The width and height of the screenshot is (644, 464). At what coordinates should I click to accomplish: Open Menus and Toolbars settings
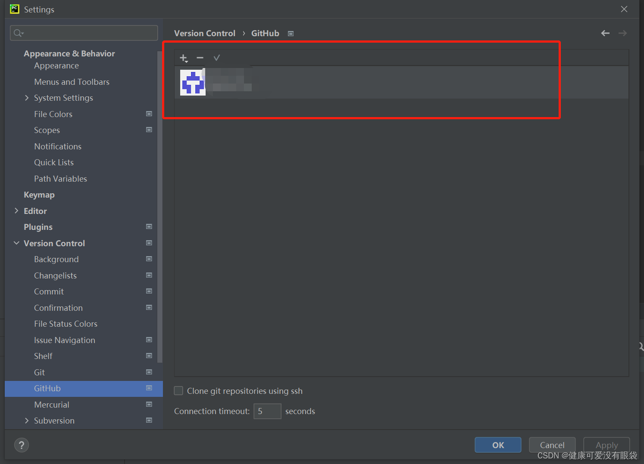pos(72,82)
